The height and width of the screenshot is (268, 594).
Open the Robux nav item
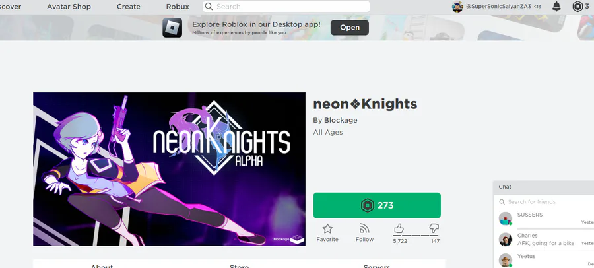(178, 7)
